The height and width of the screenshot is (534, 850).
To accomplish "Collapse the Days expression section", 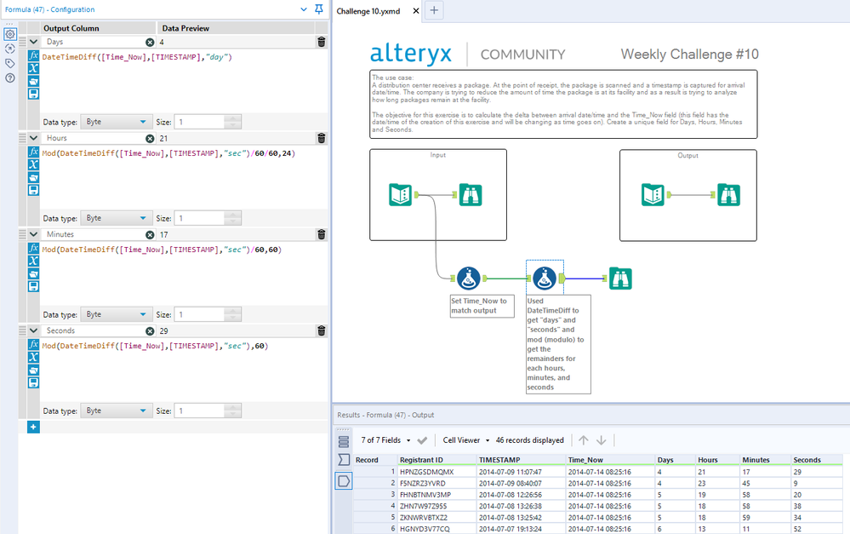I will click(x=33, y=42).
